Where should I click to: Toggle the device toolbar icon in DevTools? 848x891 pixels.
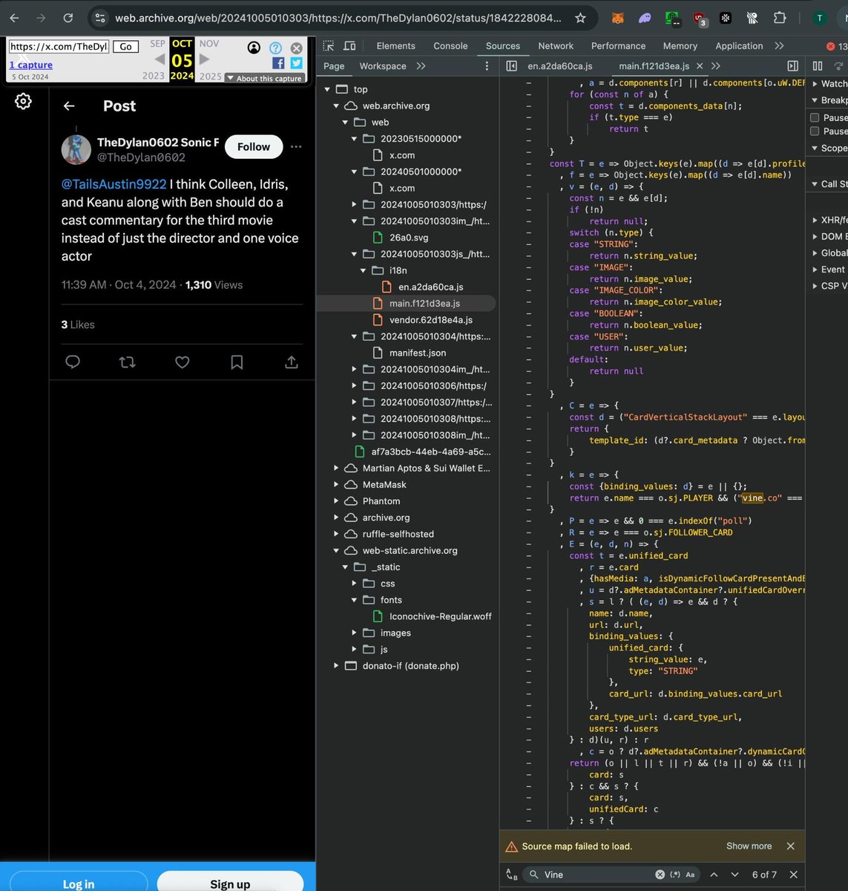pyautogui.click(x=349, y=46)
